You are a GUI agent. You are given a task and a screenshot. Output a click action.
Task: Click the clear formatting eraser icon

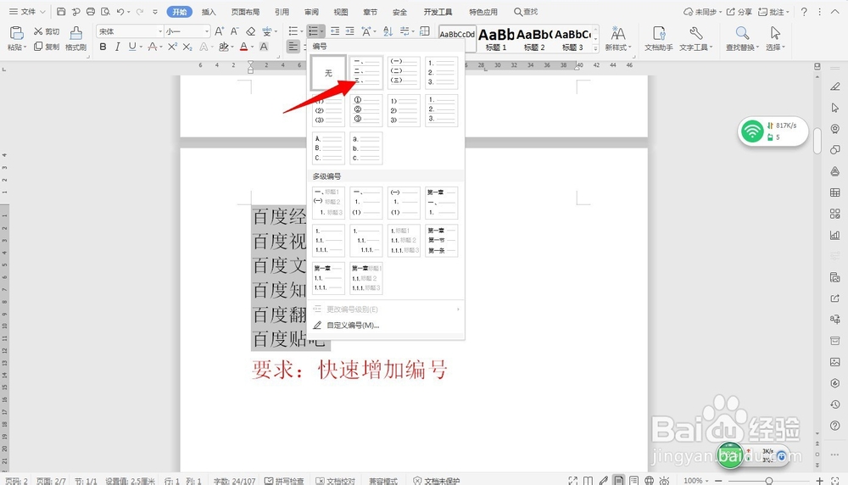250,31
